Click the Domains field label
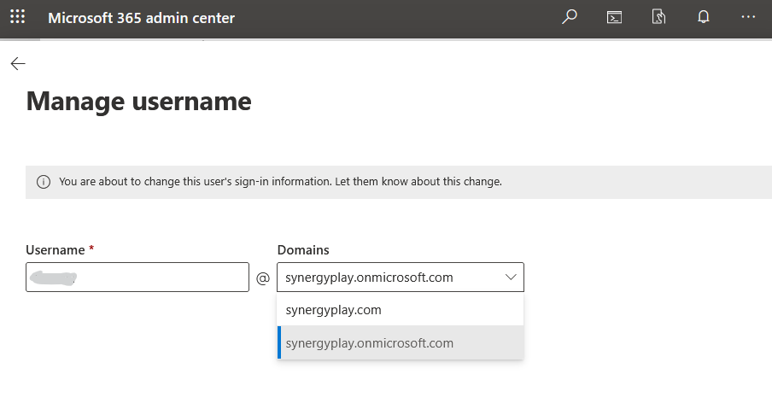Viewport: 772px width, 415px height. coord(303,250)
